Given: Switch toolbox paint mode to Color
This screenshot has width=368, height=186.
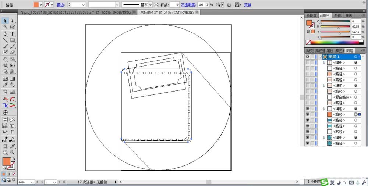Looking at the screenshot, I should coord(4,174).
